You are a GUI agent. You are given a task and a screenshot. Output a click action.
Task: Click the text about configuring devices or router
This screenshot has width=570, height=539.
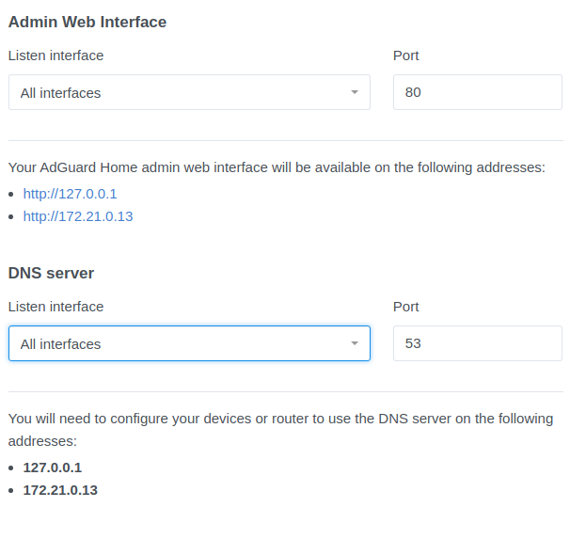click(x=280, y=430)
